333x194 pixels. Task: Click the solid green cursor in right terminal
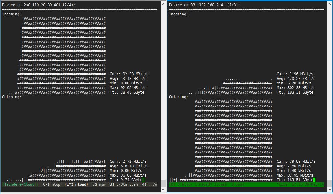[314, 180]
